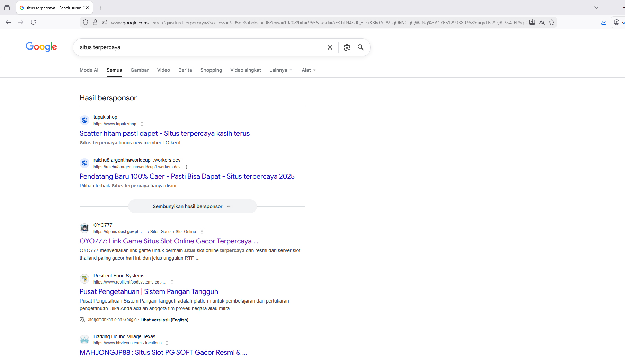Click Lihat versi asli (English) link
625x359 pixels.
(164, 320)
